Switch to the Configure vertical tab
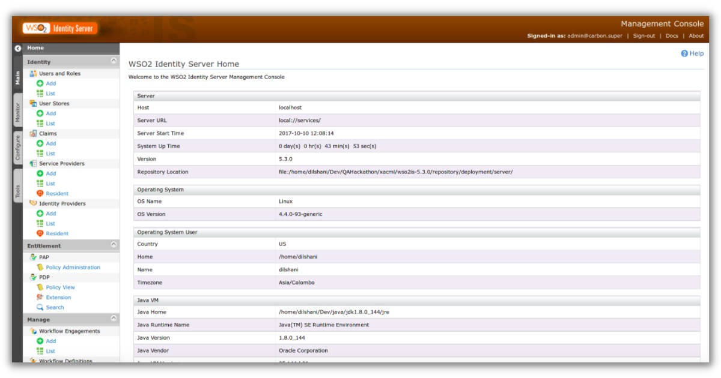This screenshot has width=721, height=378. pos(17,149)
